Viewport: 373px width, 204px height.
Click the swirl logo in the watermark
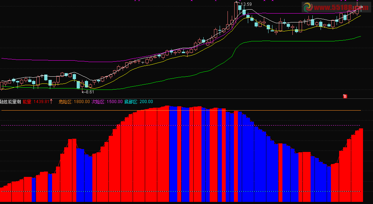(x=308, y=7)
